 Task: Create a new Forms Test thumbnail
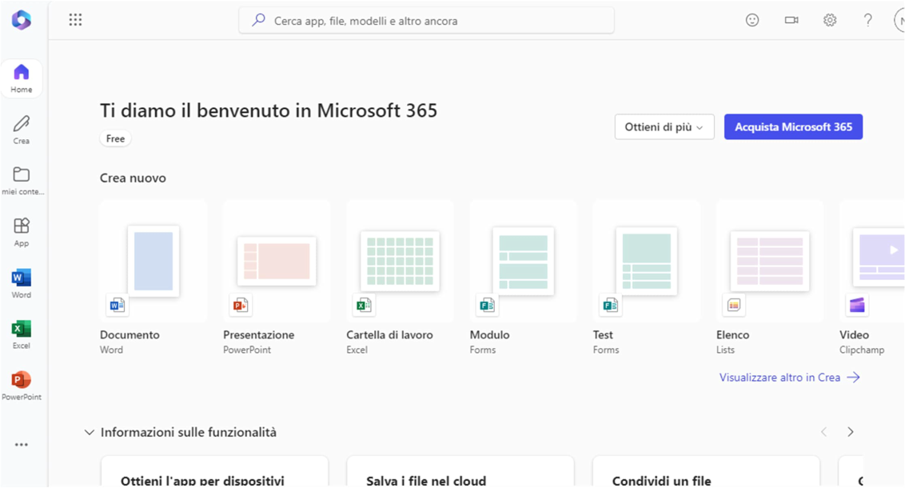pyautogui.click(x=647, y=261)
